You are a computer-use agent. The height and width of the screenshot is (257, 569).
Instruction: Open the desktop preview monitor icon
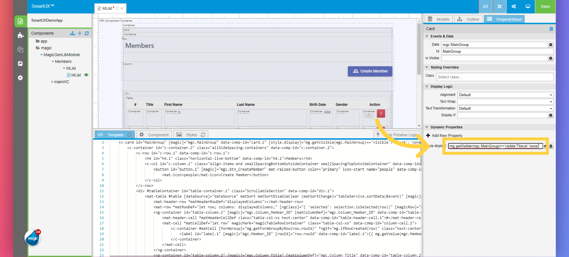[x=528, y=7]
